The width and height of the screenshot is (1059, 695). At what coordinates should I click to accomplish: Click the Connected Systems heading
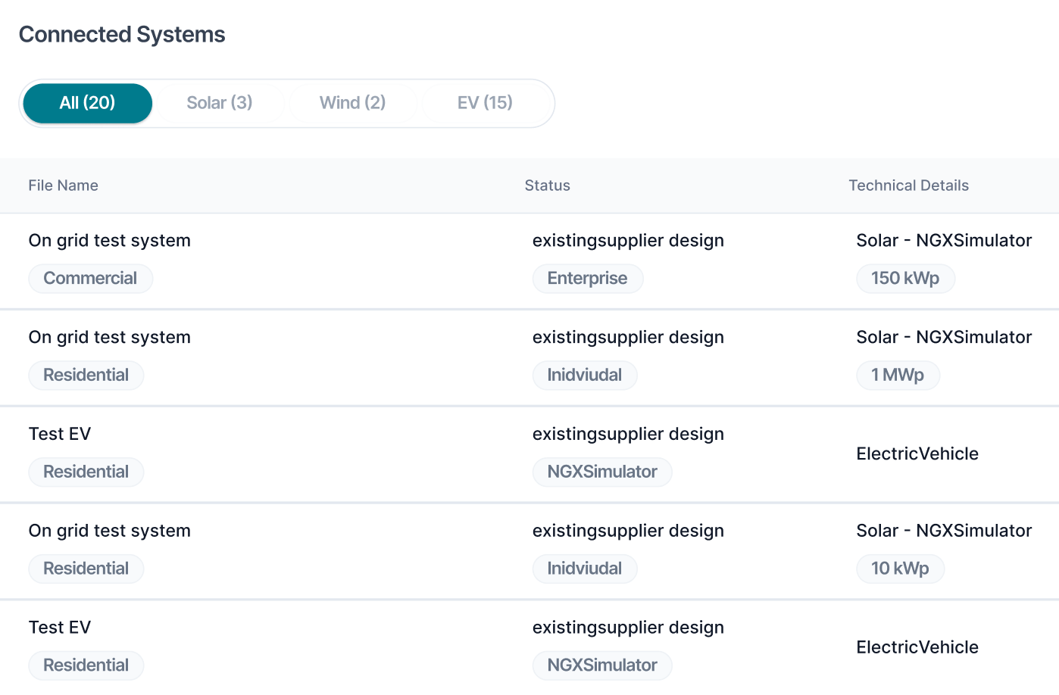pyautogui.click(x=122, y=35)
